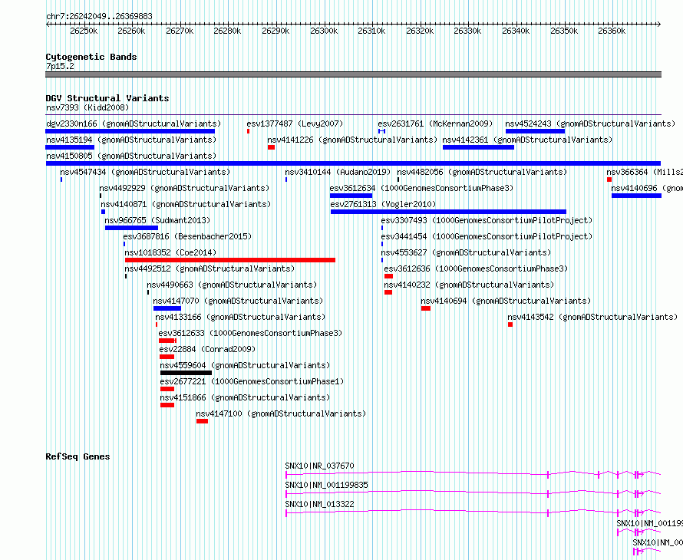
Task: Open nsv7393 (Kidd2008) variant
Action: pyautogui.click(x=87, y=107)
